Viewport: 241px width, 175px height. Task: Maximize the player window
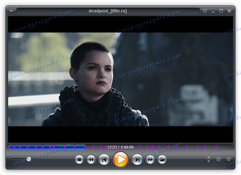point(221,11)
